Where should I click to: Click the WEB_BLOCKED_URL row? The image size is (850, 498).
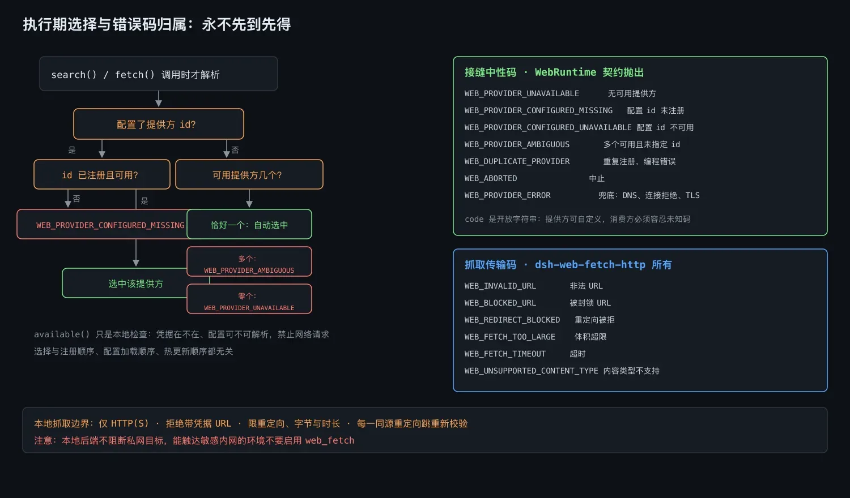click(538, 303)
